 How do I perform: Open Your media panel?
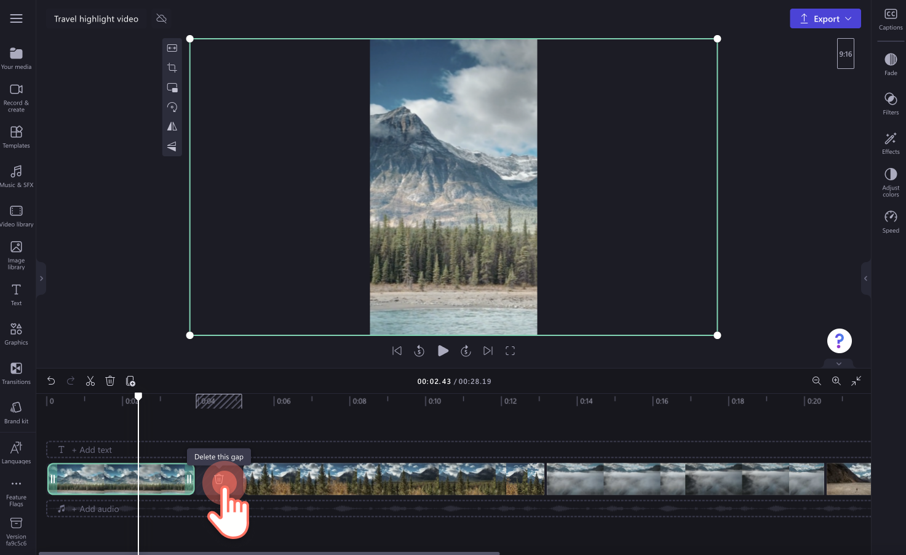pyautogui.click(x=17, y=58)
